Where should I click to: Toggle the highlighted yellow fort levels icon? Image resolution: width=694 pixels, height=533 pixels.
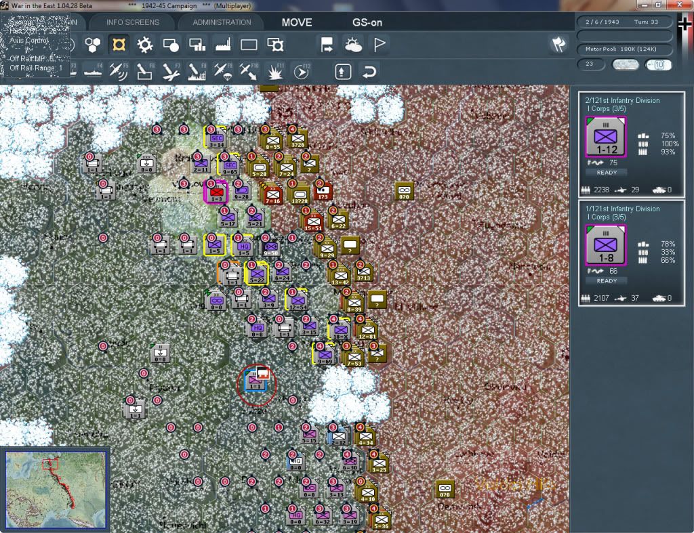(119, 45)
